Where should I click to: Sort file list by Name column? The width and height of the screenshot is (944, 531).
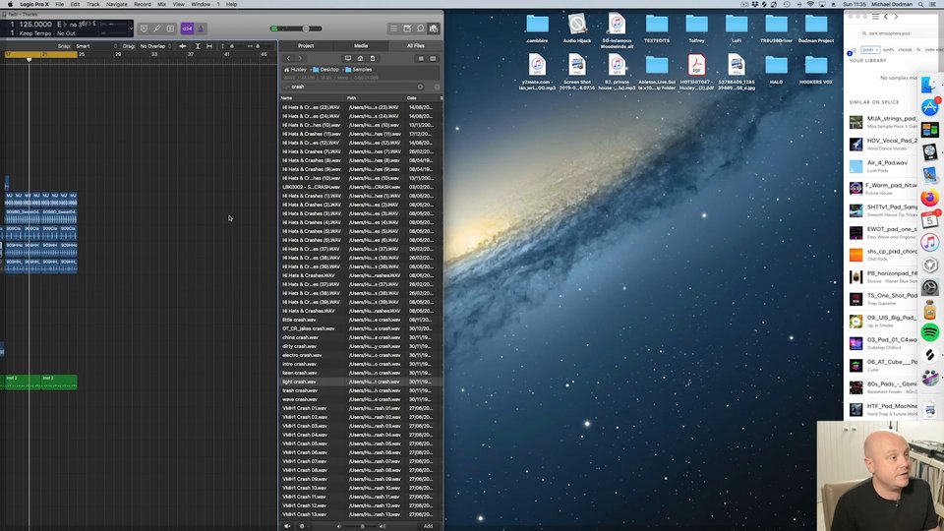[312, 97]
